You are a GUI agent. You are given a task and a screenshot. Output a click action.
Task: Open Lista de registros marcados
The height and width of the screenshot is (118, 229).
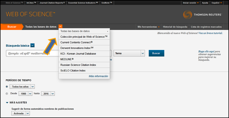click(x=206, y=27)
